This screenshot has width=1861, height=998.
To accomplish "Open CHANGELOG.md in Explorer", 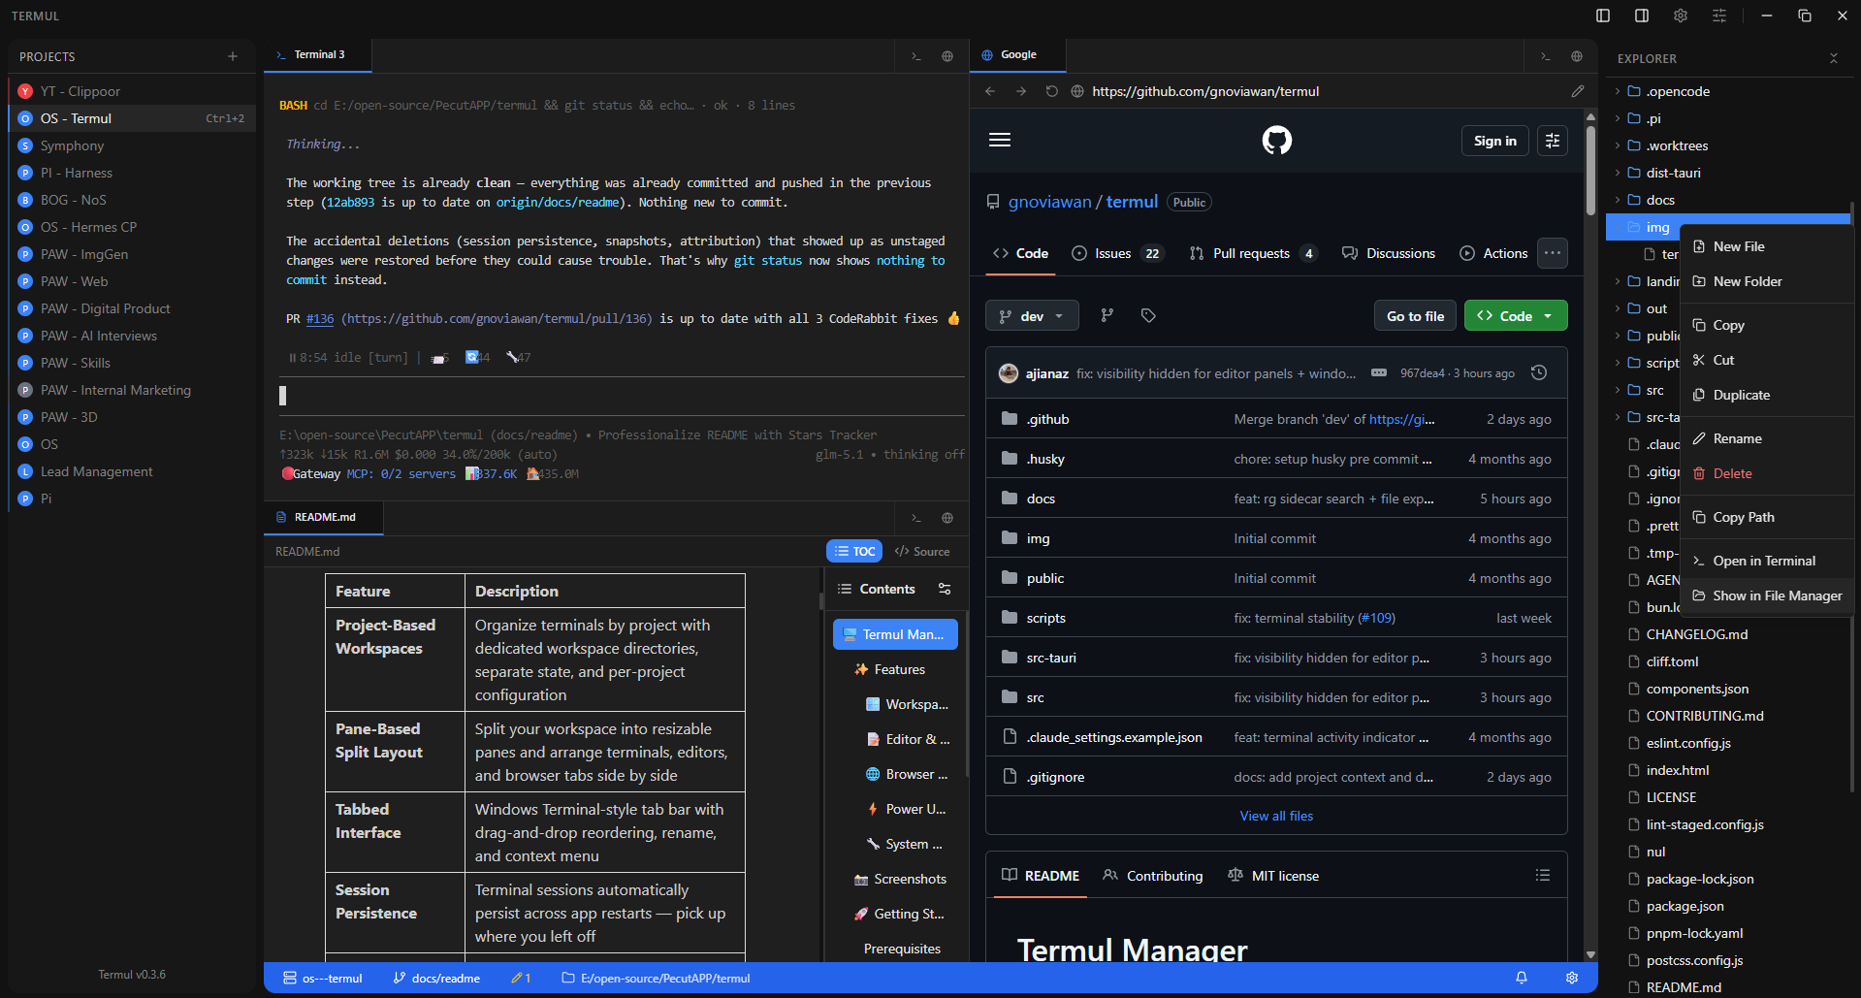I will click(1696, 634).
